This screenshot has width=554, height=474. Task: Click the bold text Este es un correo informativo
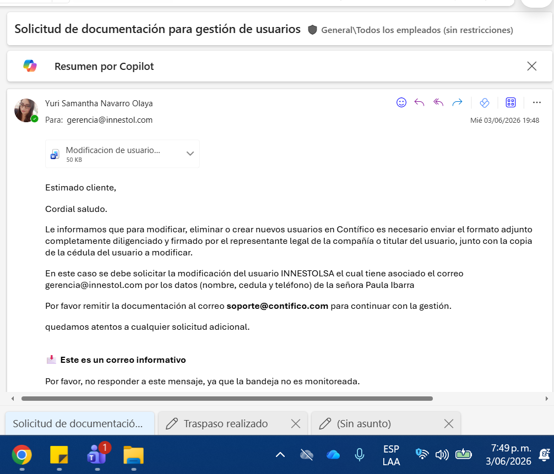click(x=123, y=360)
